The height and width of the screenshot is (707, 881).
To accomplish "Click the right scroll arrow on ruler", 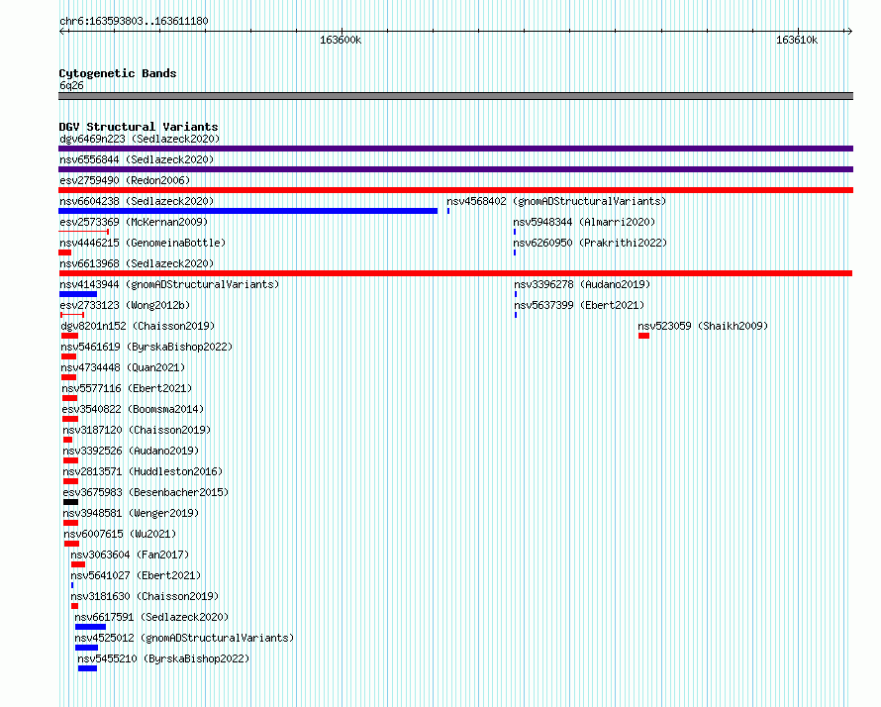I will click(x=849, y=32).
